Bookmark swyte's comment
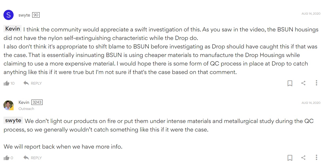This screenshot has height=168, width=335. 290,83
